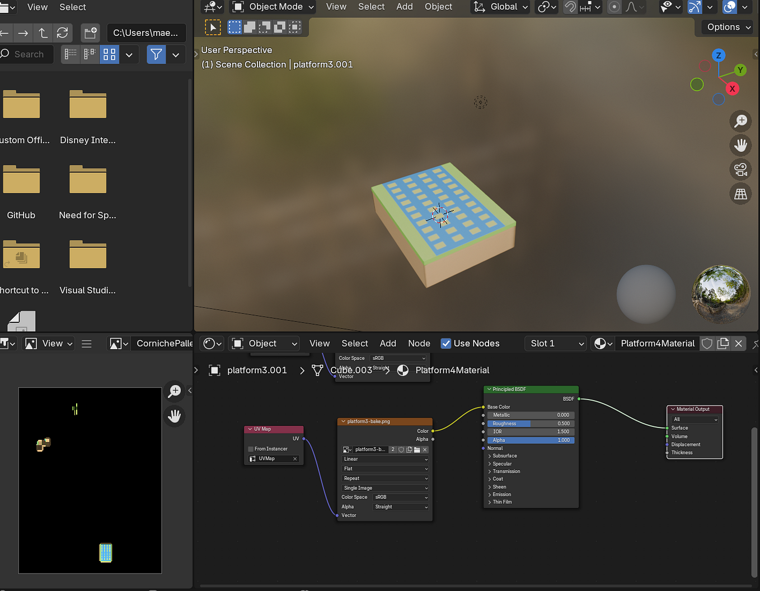The height and width of the screenshot is (591, 760).
Task: Open the Object Mode dropdown
Action: (273, 7)
